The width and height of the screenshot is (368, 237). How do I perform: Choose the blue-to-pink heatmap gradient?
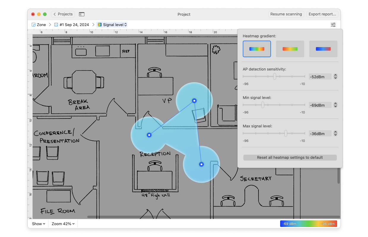(x=323, y=49)
